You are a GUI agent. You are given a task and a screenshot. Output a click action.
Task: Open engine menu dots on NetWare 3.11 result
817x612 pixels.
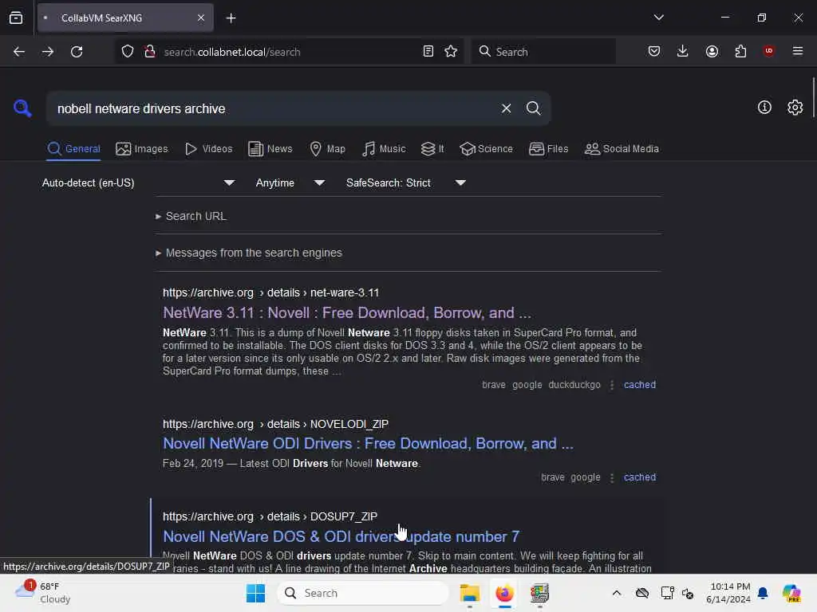pyautogui.click(x=612, y=385)
